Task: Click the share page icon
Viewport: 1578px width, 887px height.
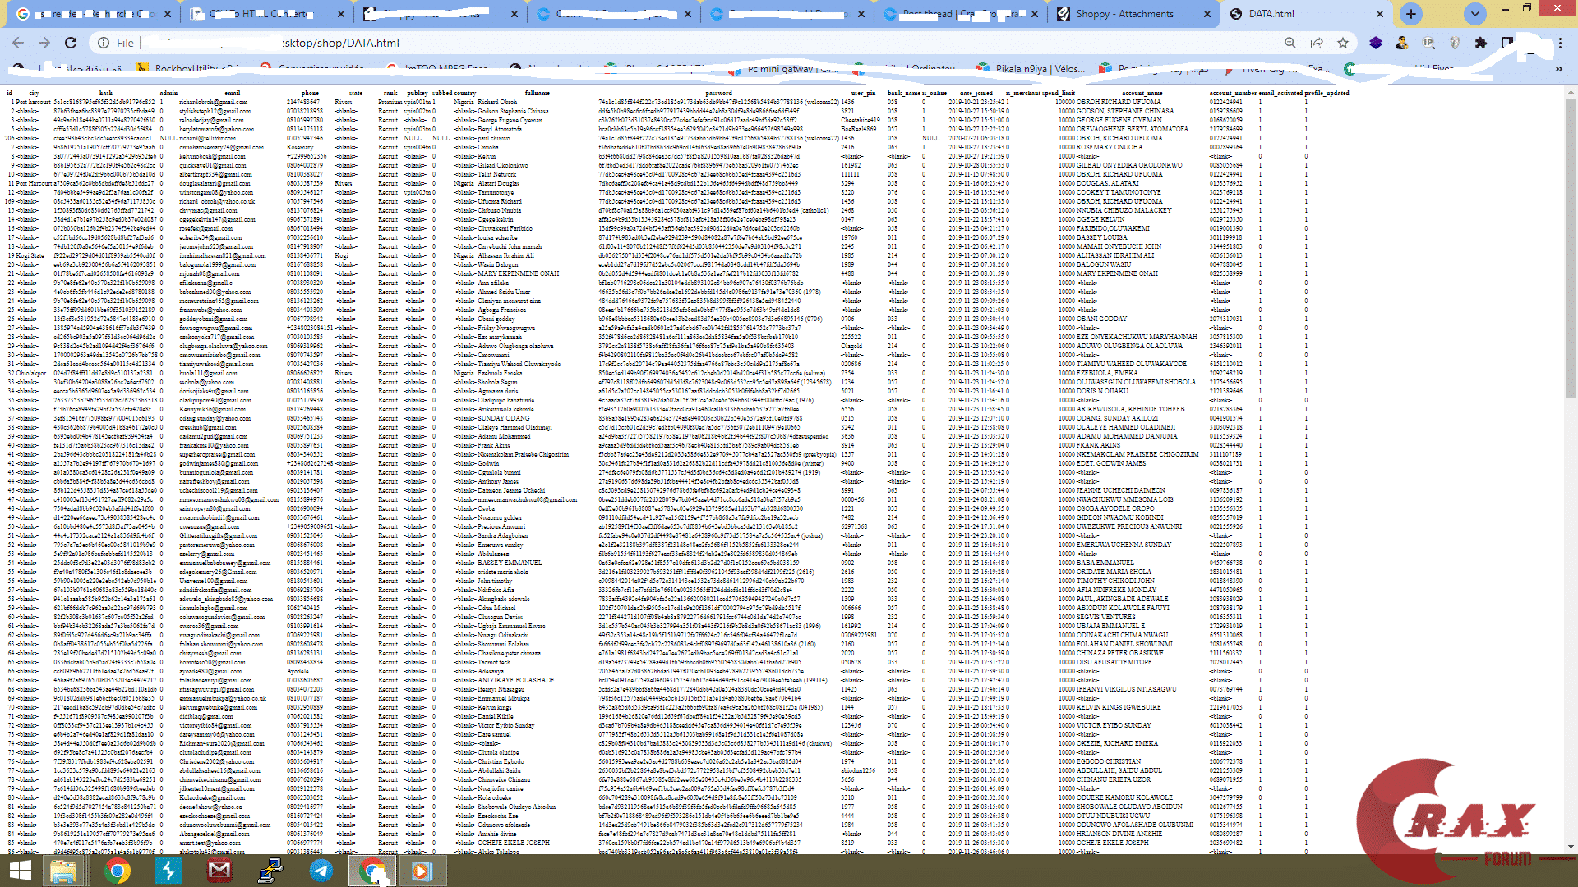Action: tap(1317, 43)
